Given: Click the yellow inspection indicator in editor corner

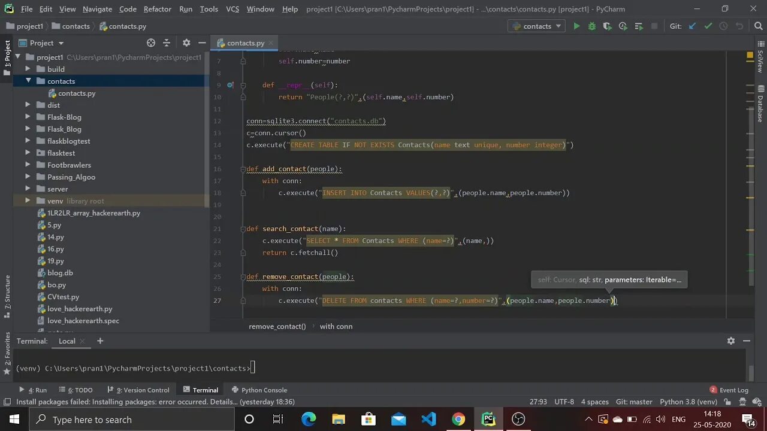Looking at the screenshot, I should 750,56.
